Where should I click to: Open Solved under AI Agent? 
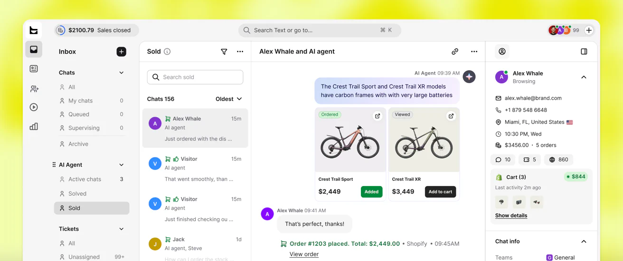coord(92,194)
